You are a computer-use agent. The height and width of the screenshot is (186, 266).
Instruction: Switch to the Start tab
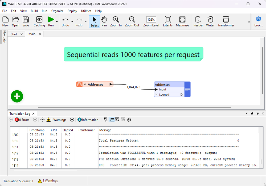click(14, 34)
